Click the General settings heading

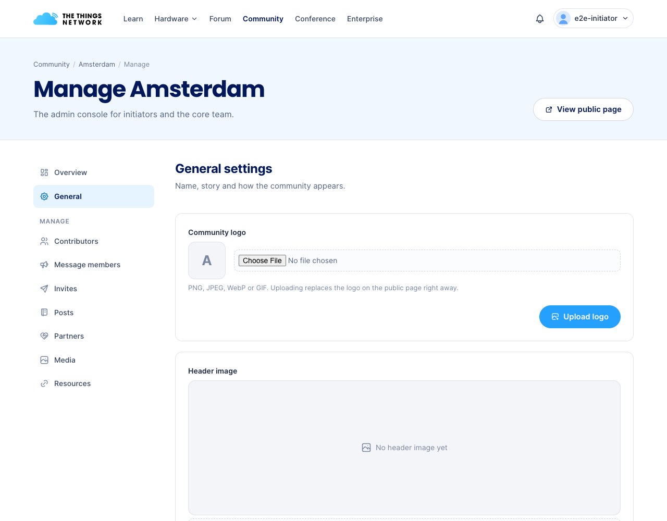[x=224, y=169]
